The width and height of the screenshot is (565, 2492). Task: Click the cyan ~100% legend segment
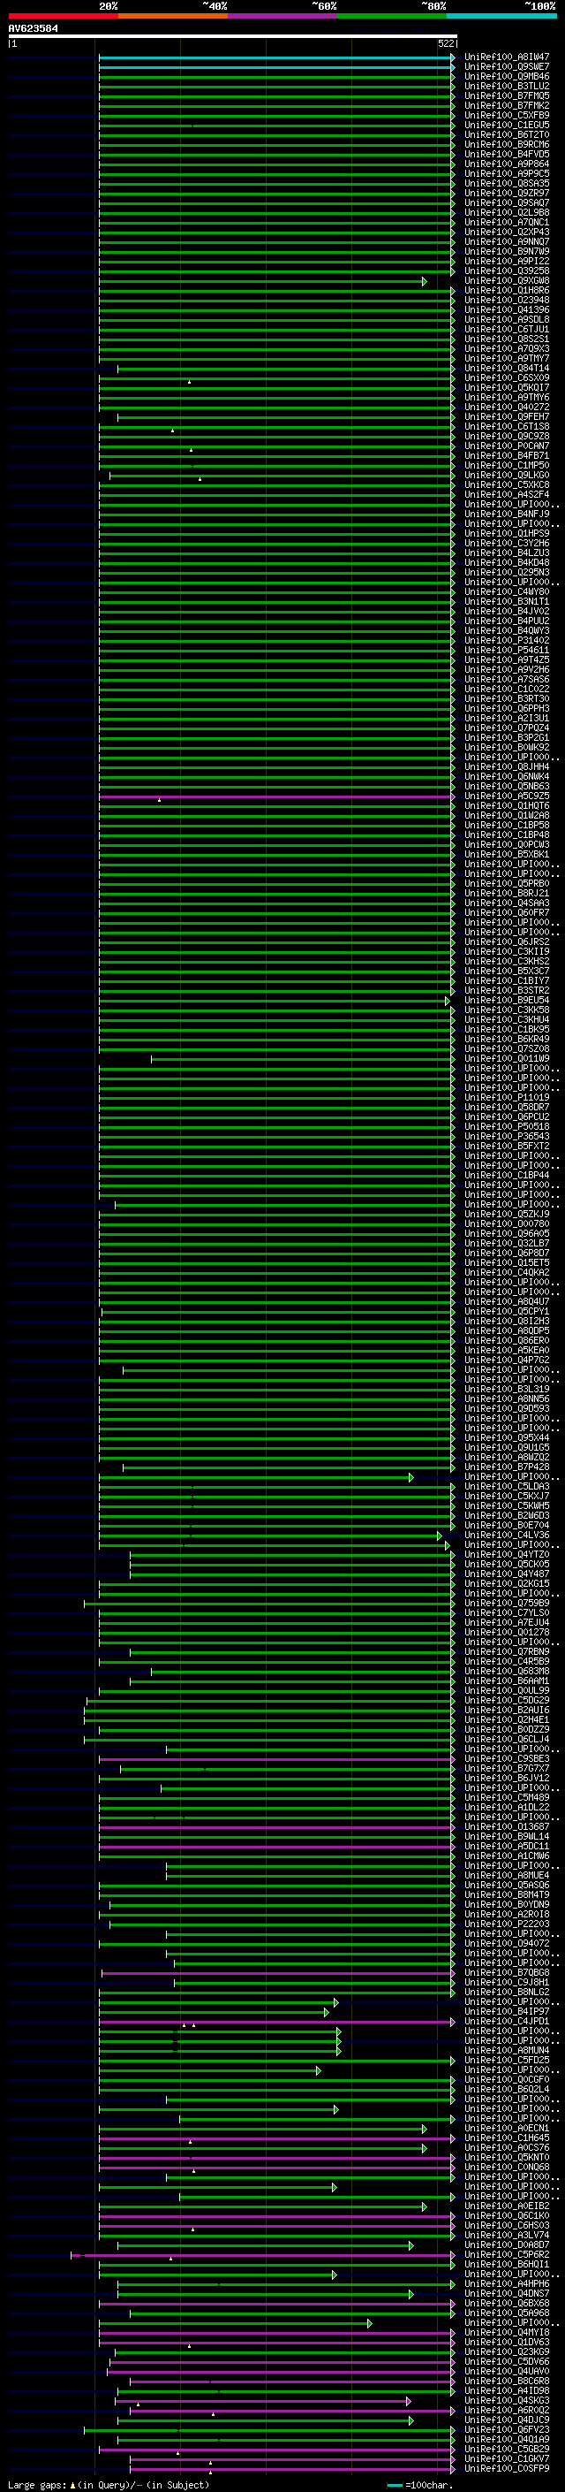pos(501,16)
